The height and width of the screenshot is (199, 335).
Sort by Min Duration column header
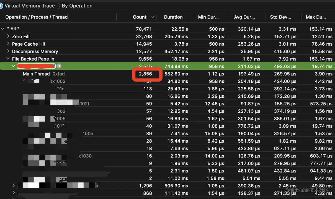pos(208,17)
